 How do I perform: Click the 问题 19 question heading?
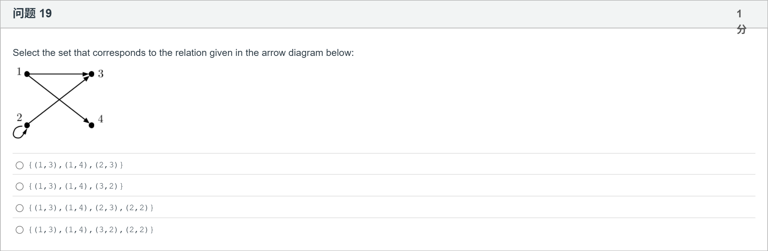(x=32, y=13)
